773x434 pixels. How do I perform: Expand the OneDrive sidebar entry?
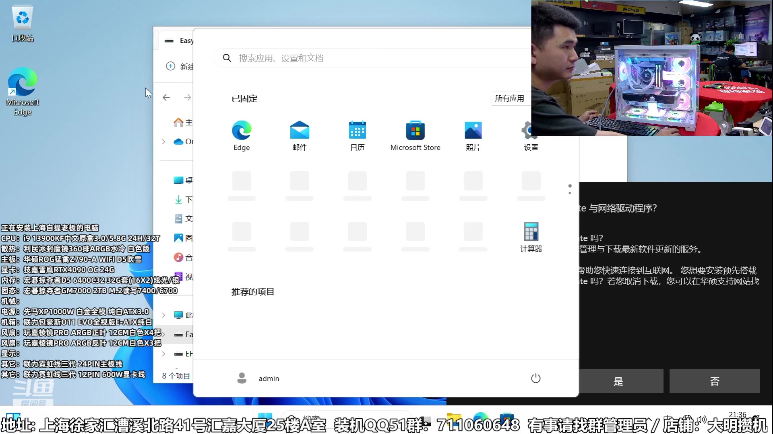pyautogui.click(x=163, y=142)
